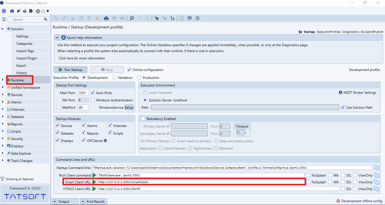
Task: Toggle the Auto Ports checkbox
Action: [x=93, y=92]
